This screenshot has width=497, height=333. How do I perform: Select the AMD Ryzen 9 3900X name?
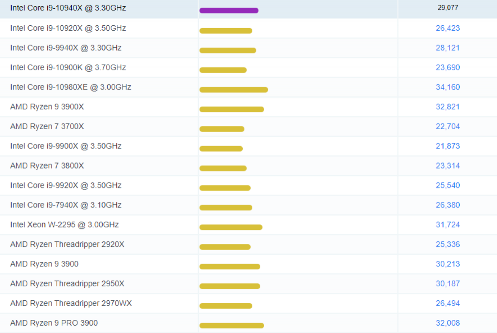click(x=47, y=107)
